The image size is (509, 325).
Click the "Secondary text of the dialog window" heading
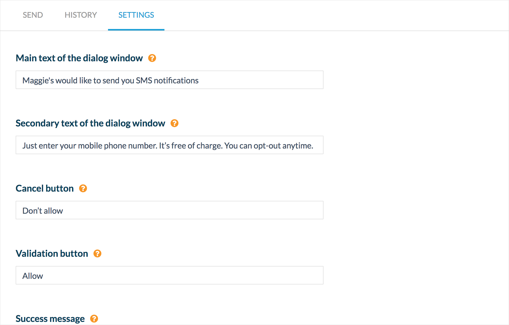[90, 123]
